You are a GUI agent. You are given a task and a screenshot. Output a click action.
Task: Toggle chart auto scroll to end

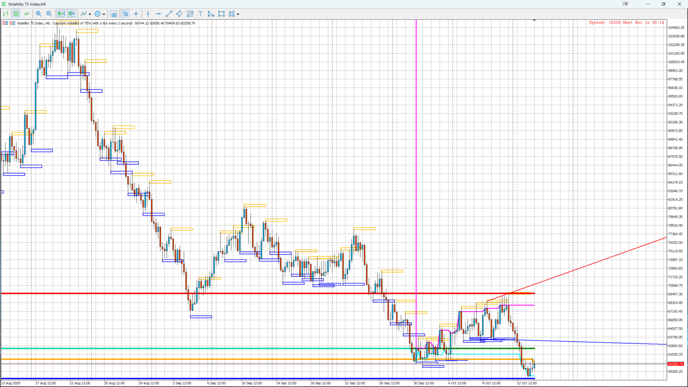pos(61,14)
